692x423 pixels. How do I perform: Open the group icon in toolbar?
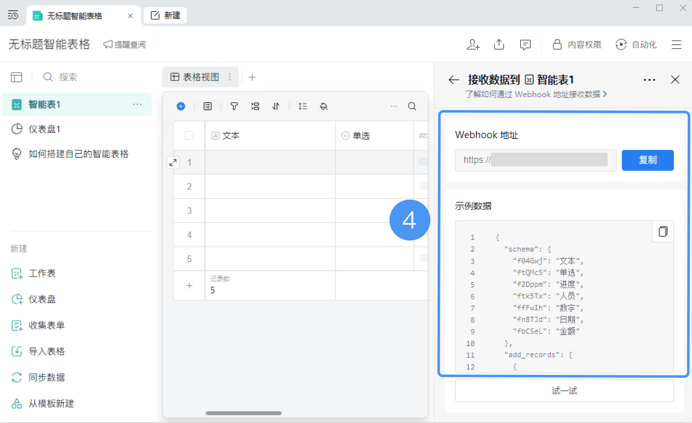[255, 106]
